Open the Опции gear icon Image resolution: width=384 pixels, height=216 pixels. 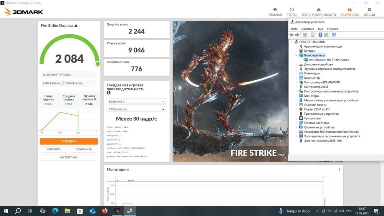tap(369, 10)
